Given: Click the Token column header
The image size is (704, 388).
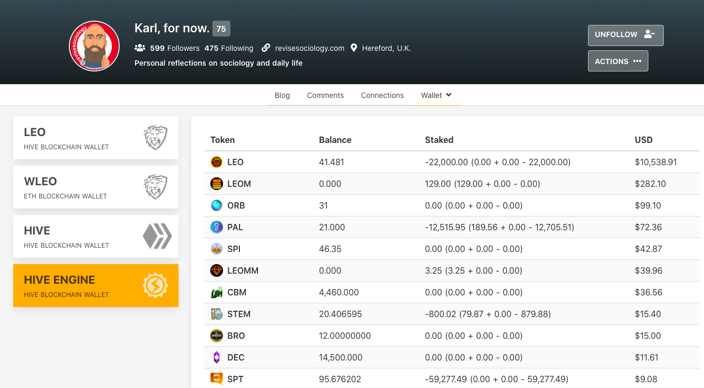Looking at the screenshot, I should pyautogui.click(x=222, y=140).
